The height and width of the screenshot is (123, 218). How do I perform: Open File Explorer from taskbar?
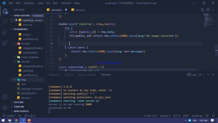click(x=10, y=120)
